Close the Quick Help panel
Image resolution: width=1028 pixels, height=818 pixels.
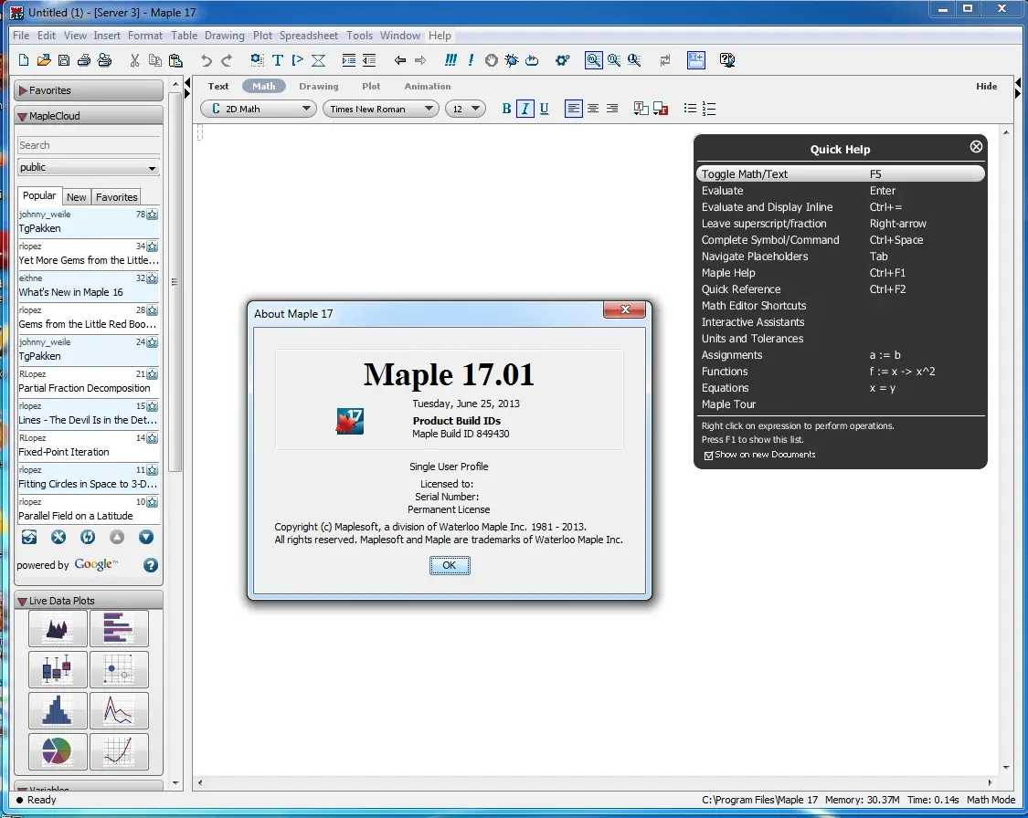coord(976,147)
